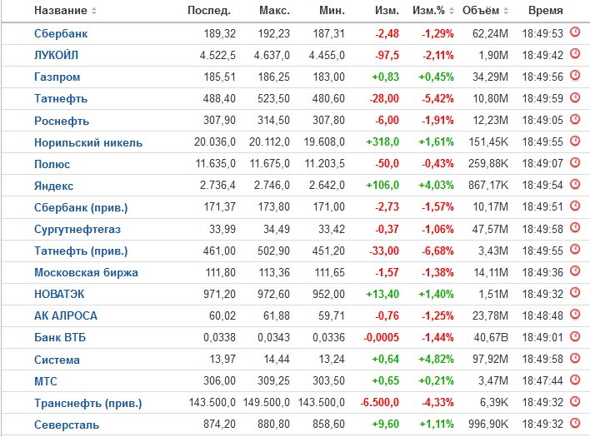Click Система percent change +4,82%
Image resolution: width=590 pixels, height=437 pixels.
[x=436, y=360]
